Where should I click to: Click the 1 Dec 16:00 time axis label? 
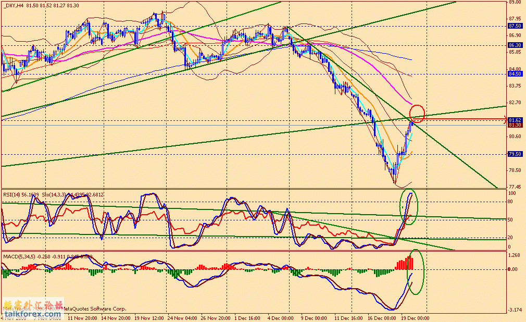click(x=247, y=318)
